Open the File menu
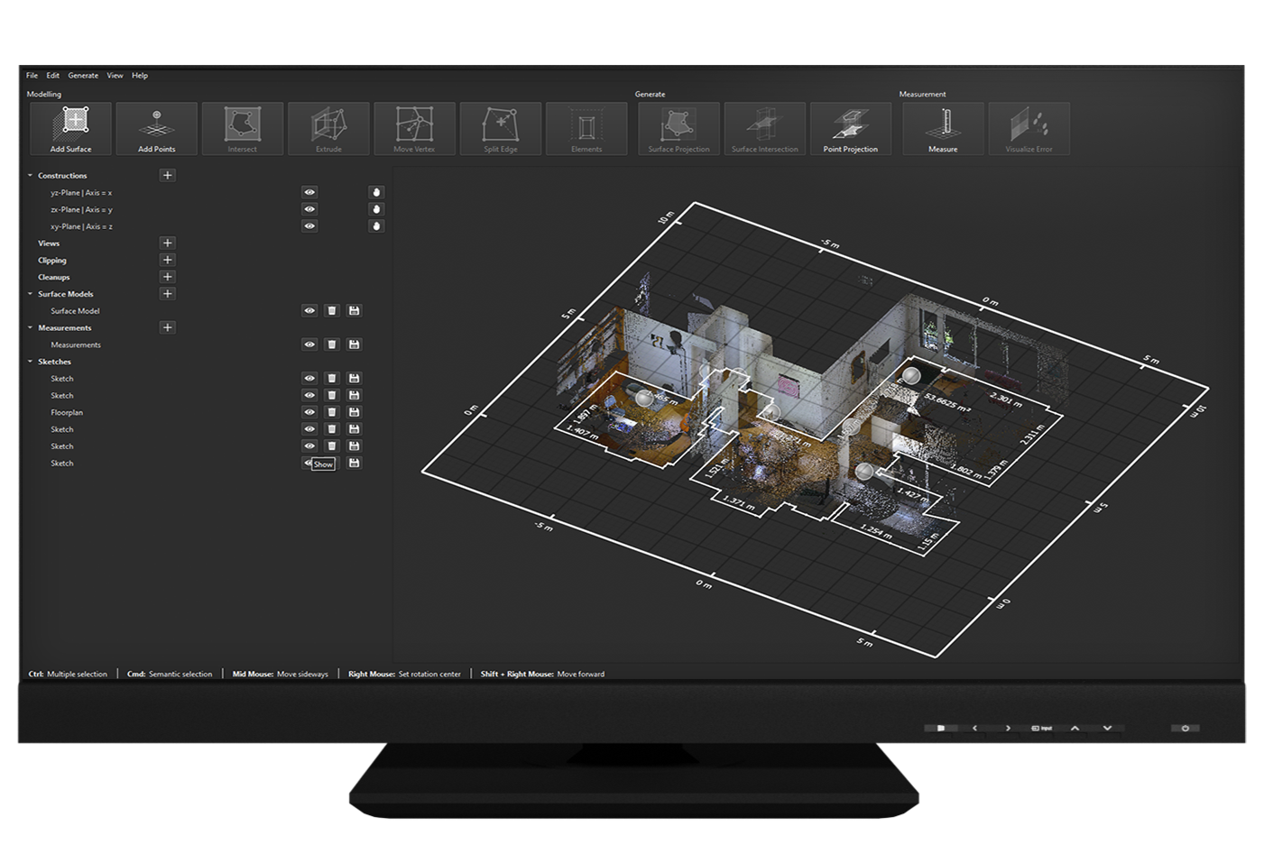 (32, 76)
